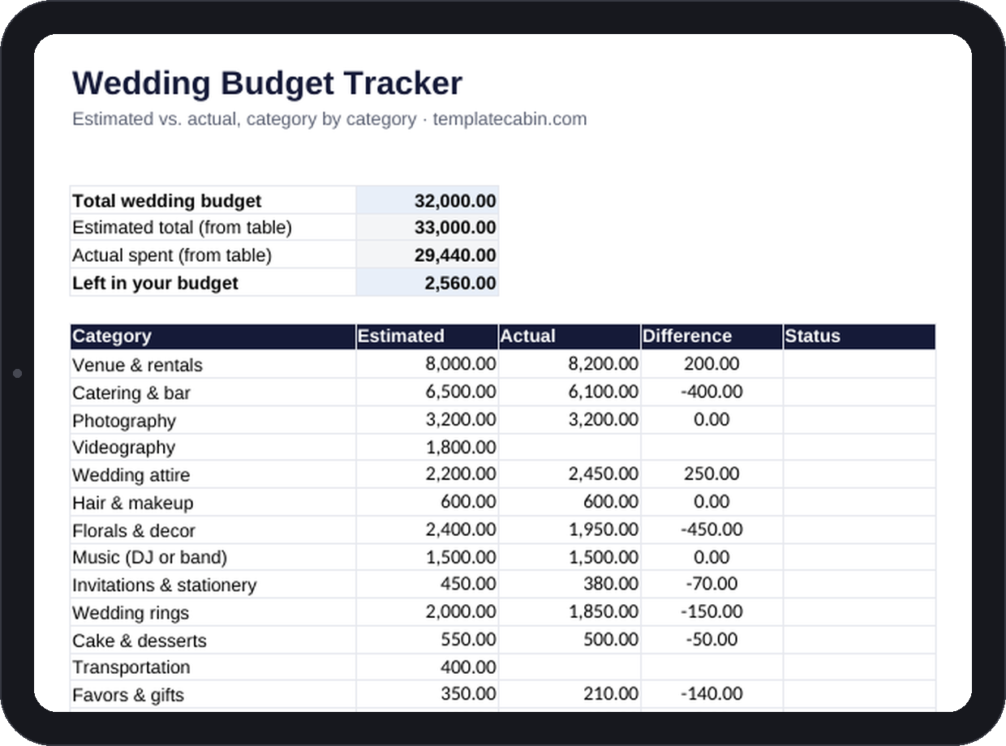
Task: Click Florals & decor estimated 2,400.00
Action: pyautogui.click(x=428, y=530)
